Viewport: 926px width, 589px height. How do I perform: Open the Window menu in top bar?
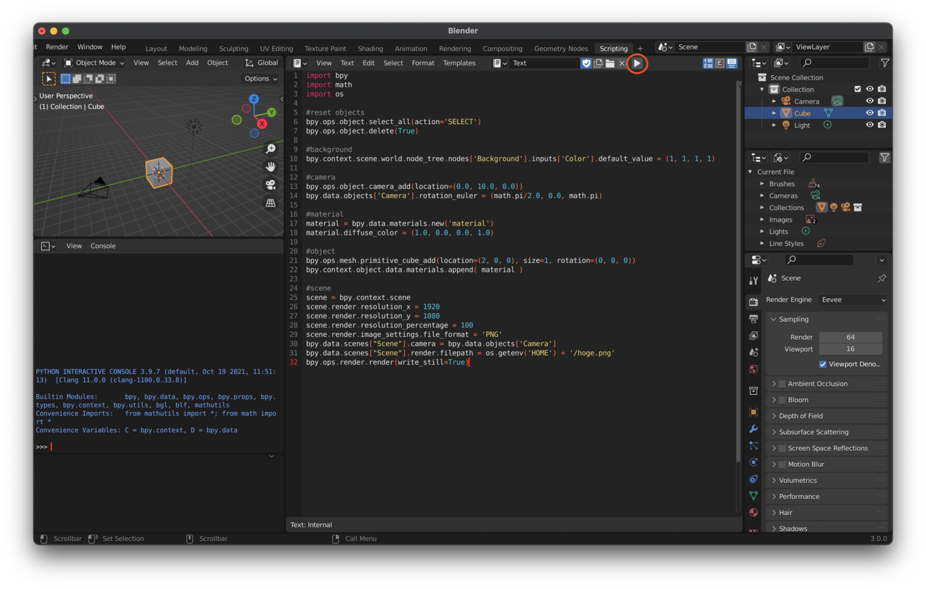pyautogui.click(x=90, y=47)
